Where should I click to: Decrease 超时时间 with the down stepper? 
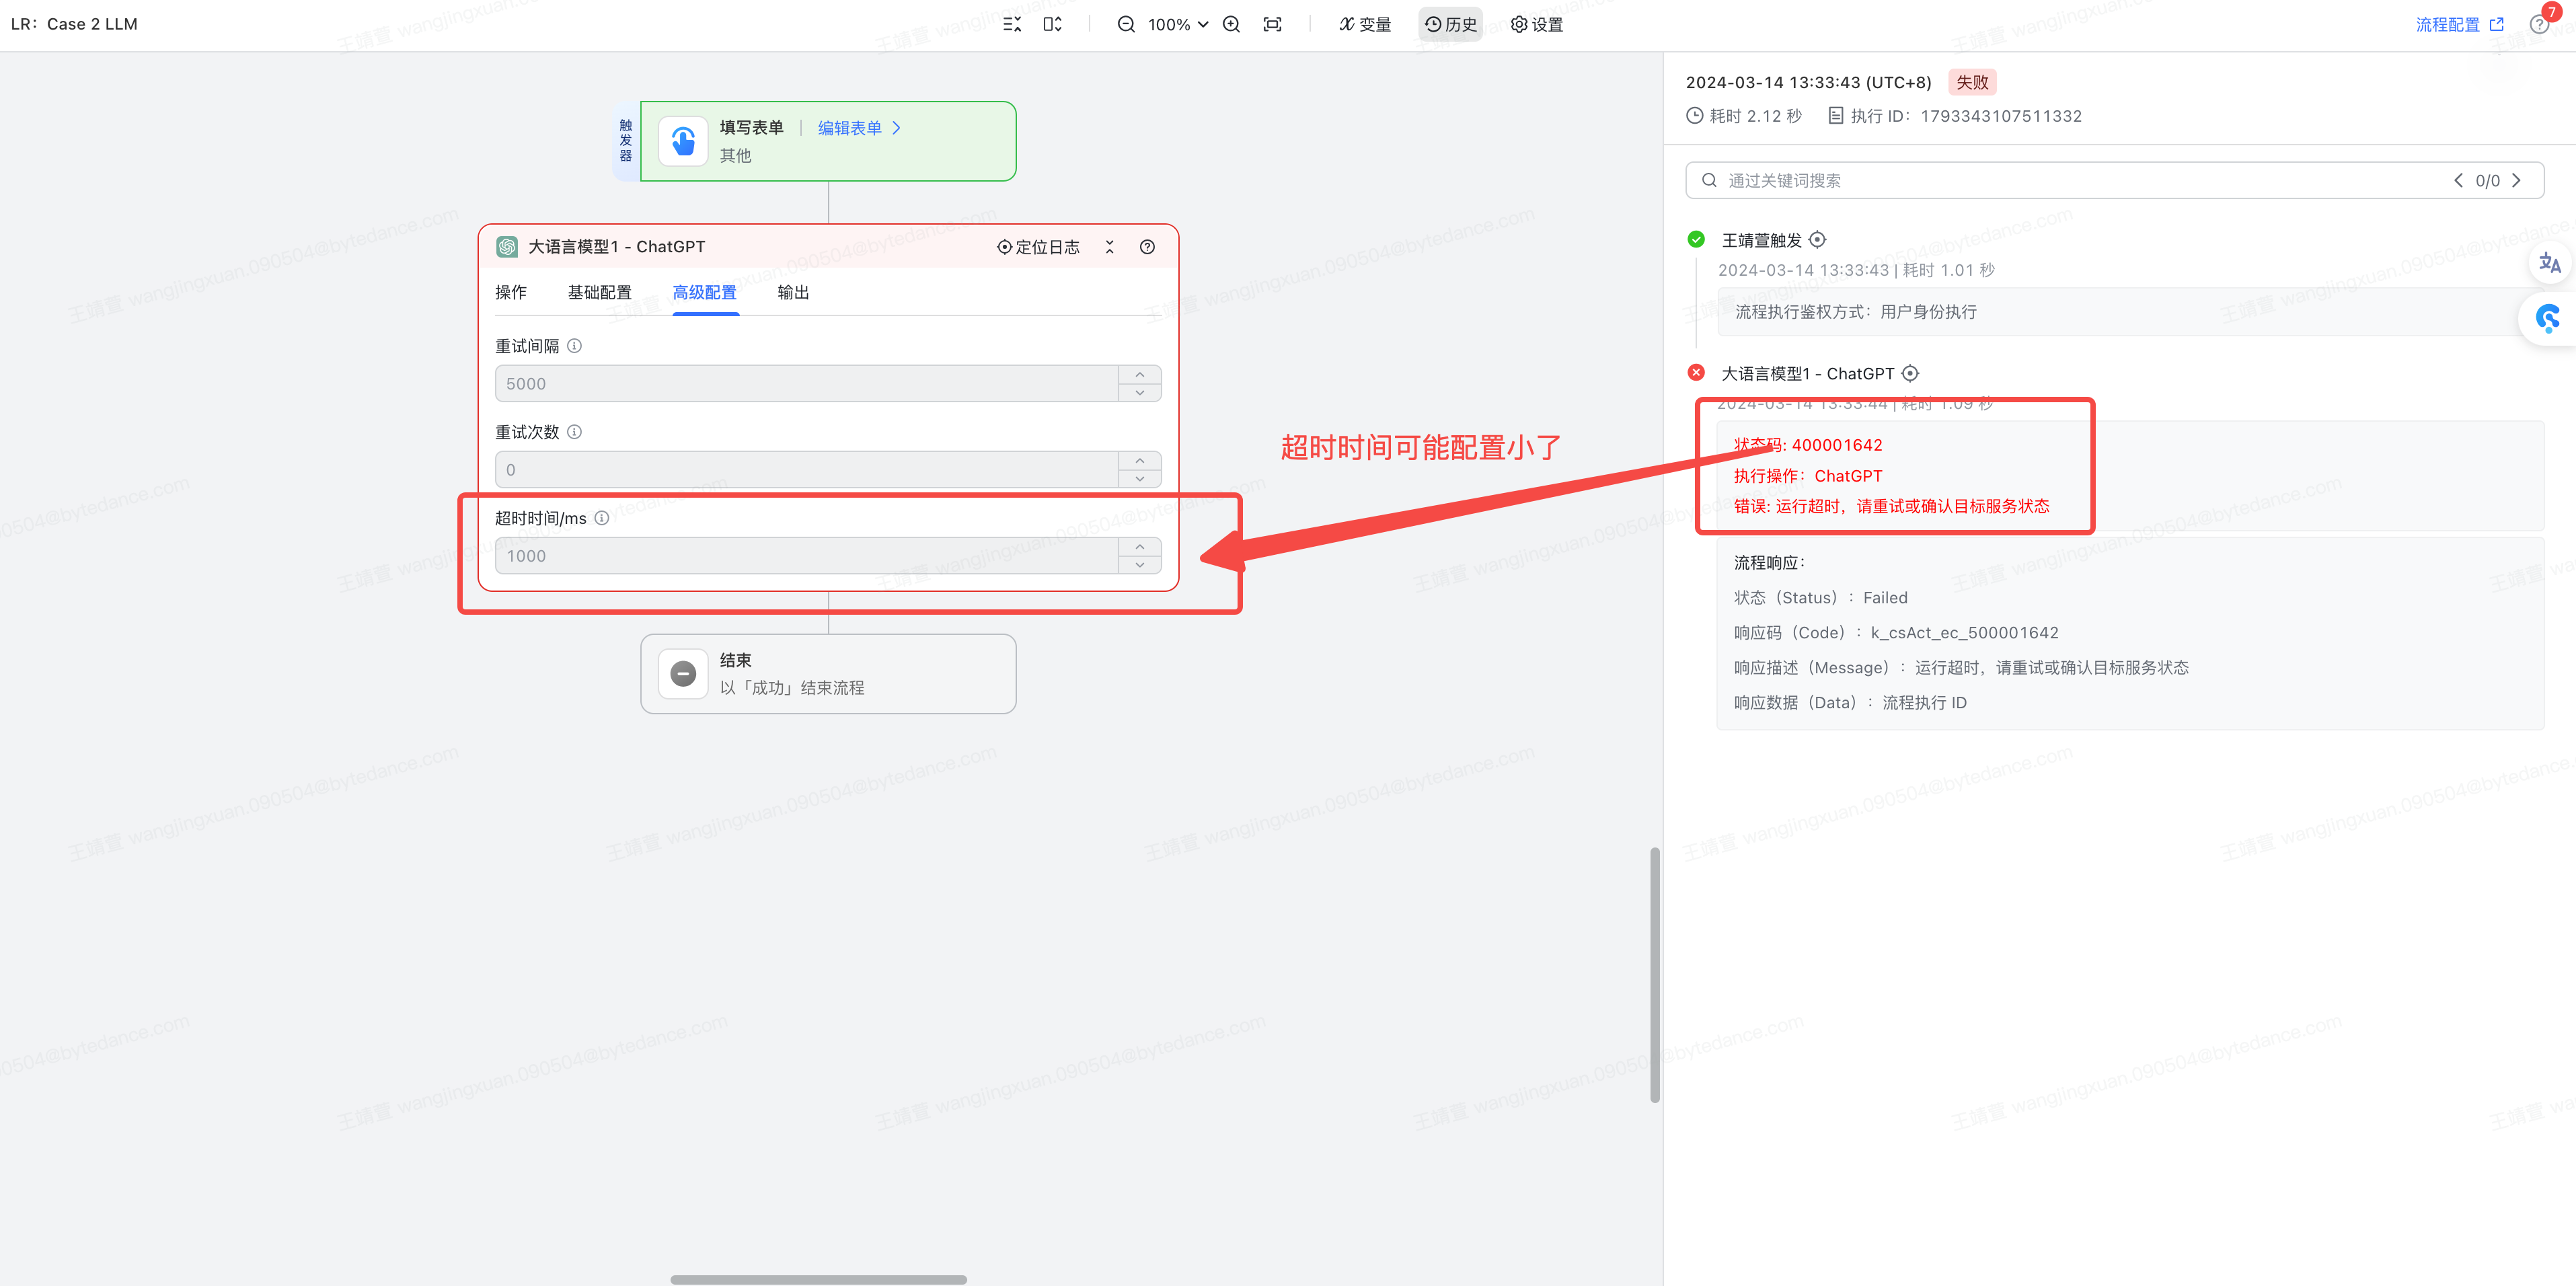[x=1139, y=565]
